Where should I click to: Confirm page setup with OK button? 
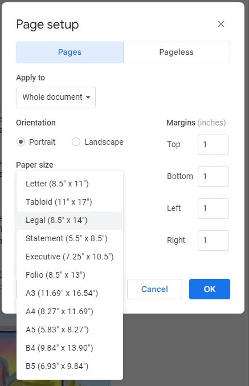210,289
